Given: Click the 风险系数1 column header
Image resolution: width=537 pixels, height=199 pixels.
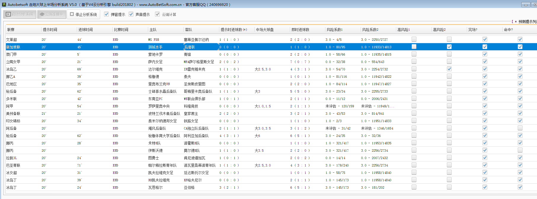Looking at the screenshot, I should (x=335, y=30).
